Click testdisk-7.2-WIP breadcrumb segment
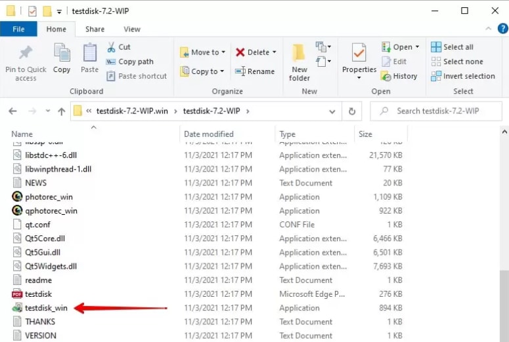This screenshot has height=342, width=509. tap(211, 111)
